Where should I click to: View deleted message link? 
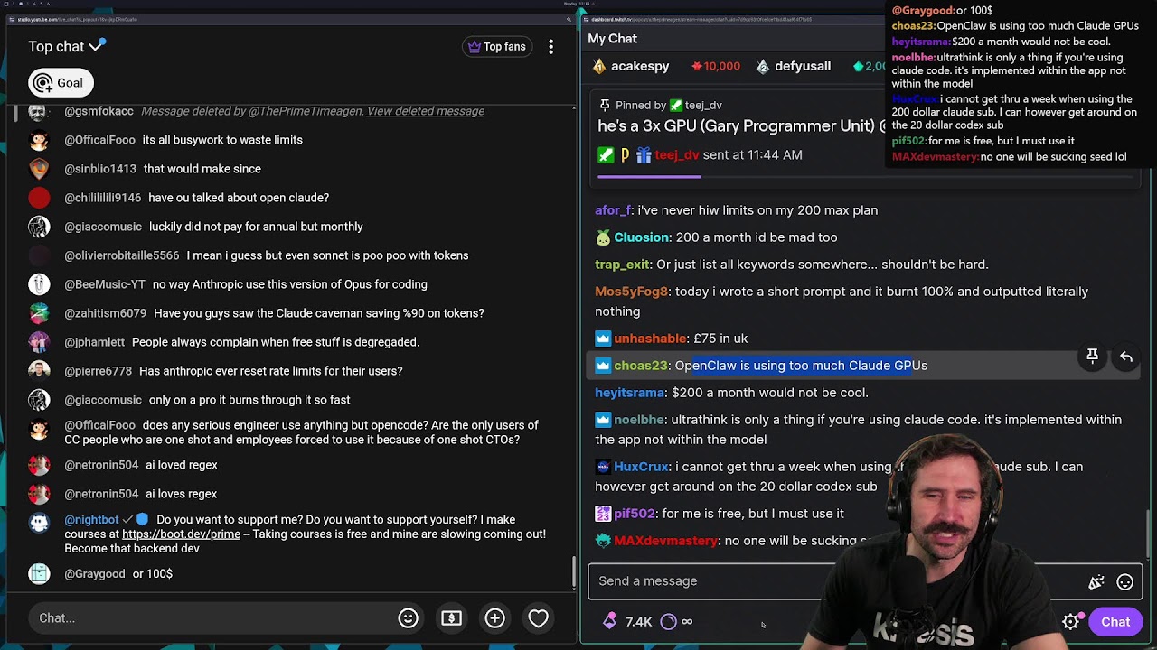click(426, 111)
